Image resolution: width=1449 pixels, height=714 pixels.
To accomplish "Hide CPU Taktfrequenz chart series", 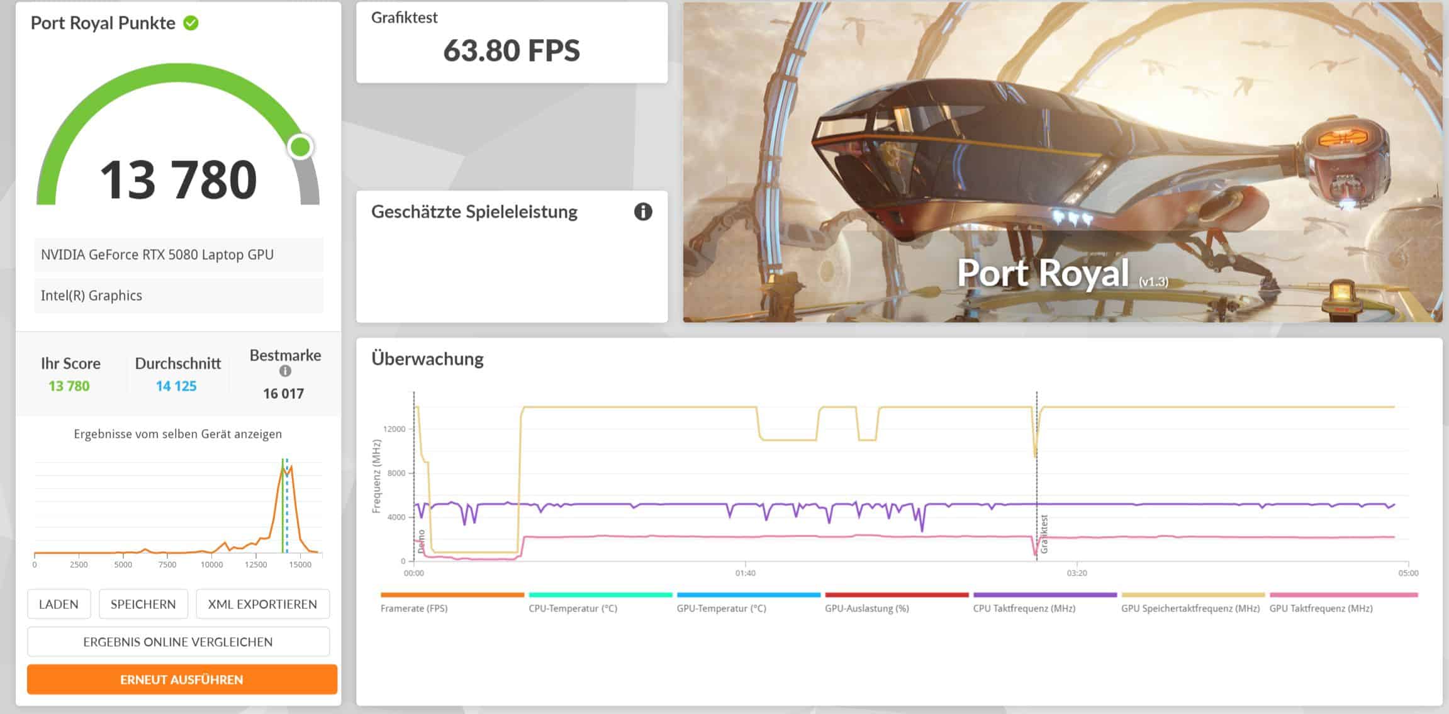I will (1024, 608).
